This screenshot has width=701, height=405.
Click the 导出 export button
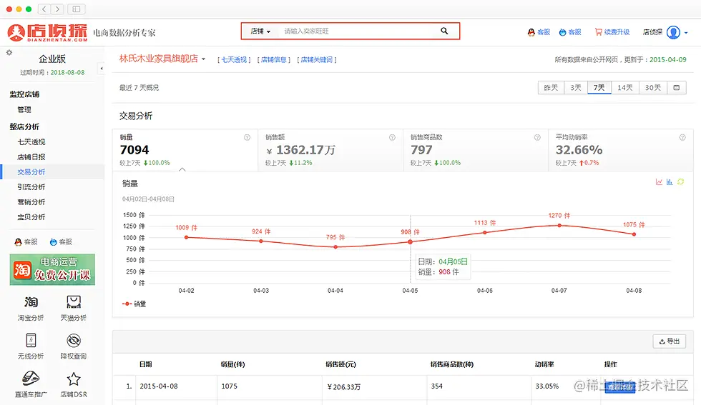670,341
